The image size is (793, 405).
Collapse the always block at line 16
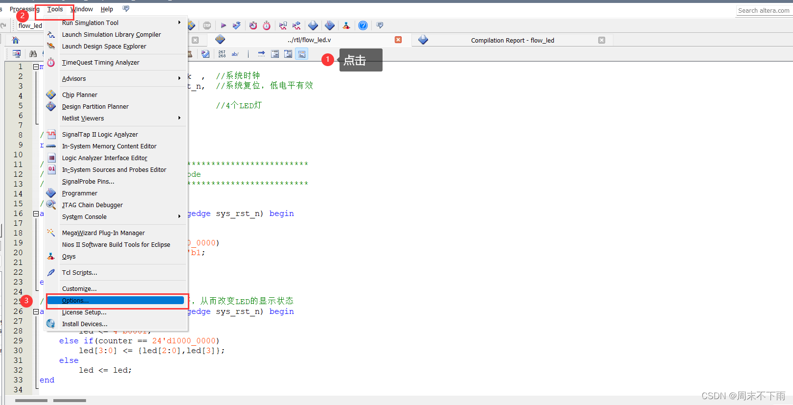coord(36,214)
